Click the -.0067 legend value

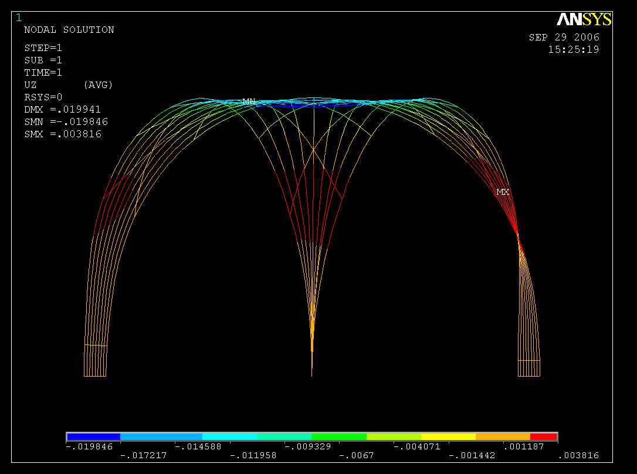point(356,456)
